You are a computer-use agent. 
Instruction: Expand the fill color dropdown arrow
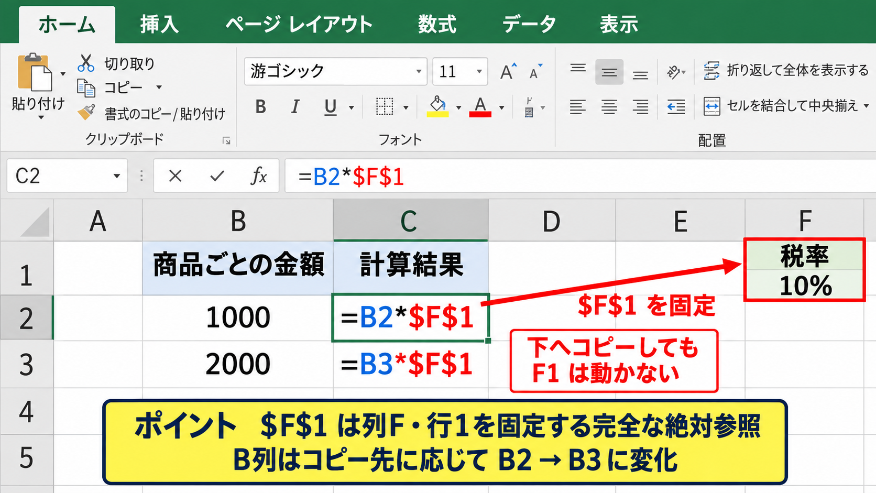click(x=458, y=108)
